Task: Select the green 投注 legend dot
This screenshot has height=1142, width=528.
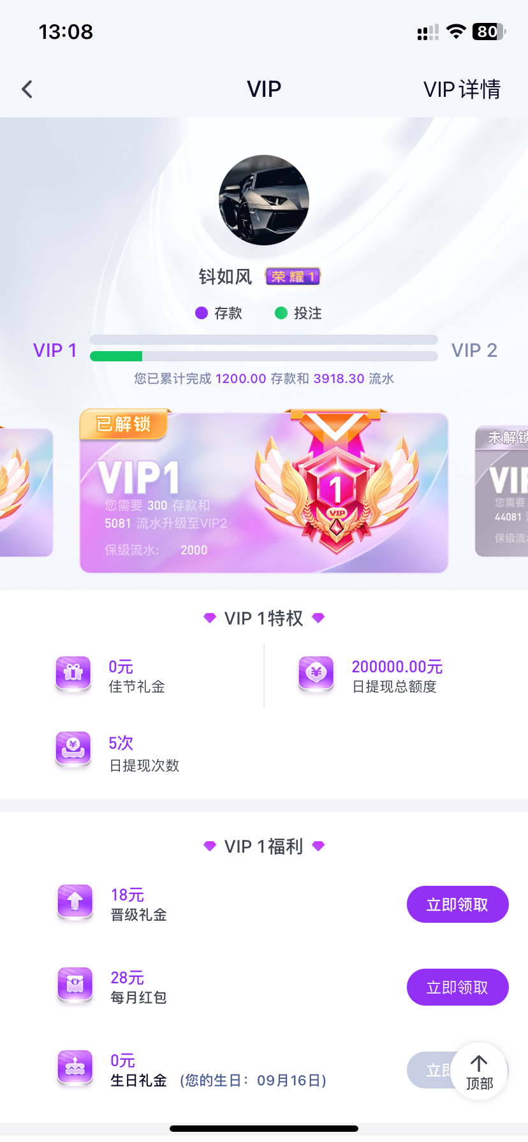Action: coord(281,313)
